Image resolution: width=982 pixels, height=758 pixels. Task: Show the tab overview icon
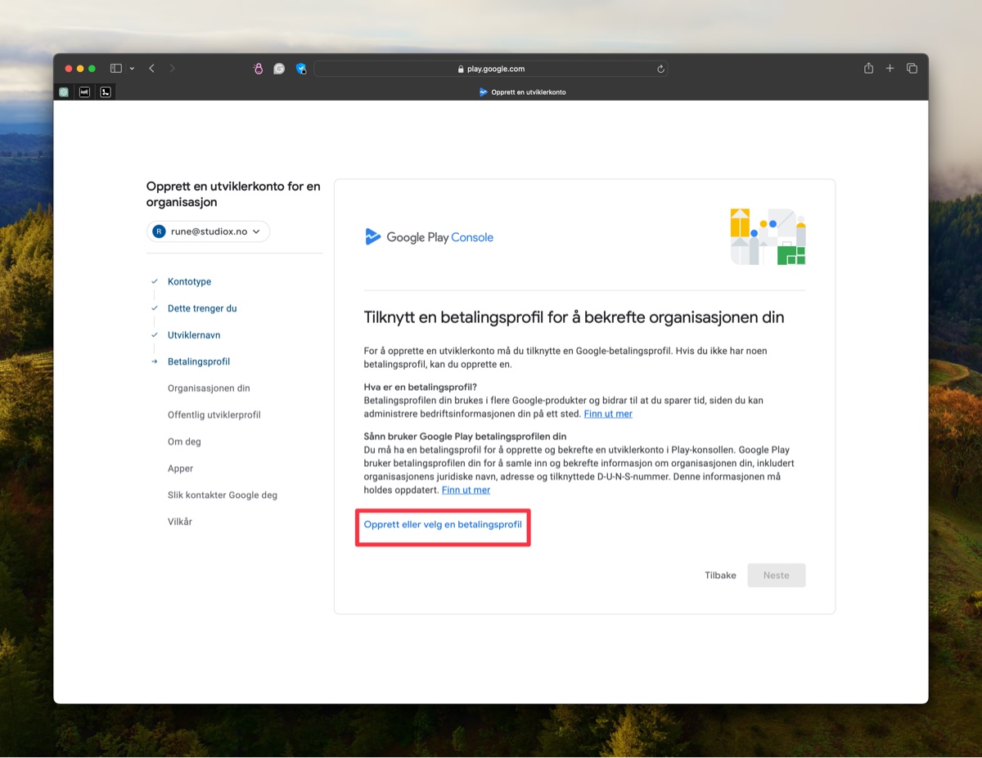[912, 69]
